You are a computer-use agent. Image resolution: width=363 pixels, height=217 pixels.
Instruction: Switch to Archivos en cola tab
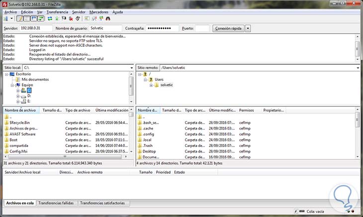pyautogui.click(x=20, y=203)
